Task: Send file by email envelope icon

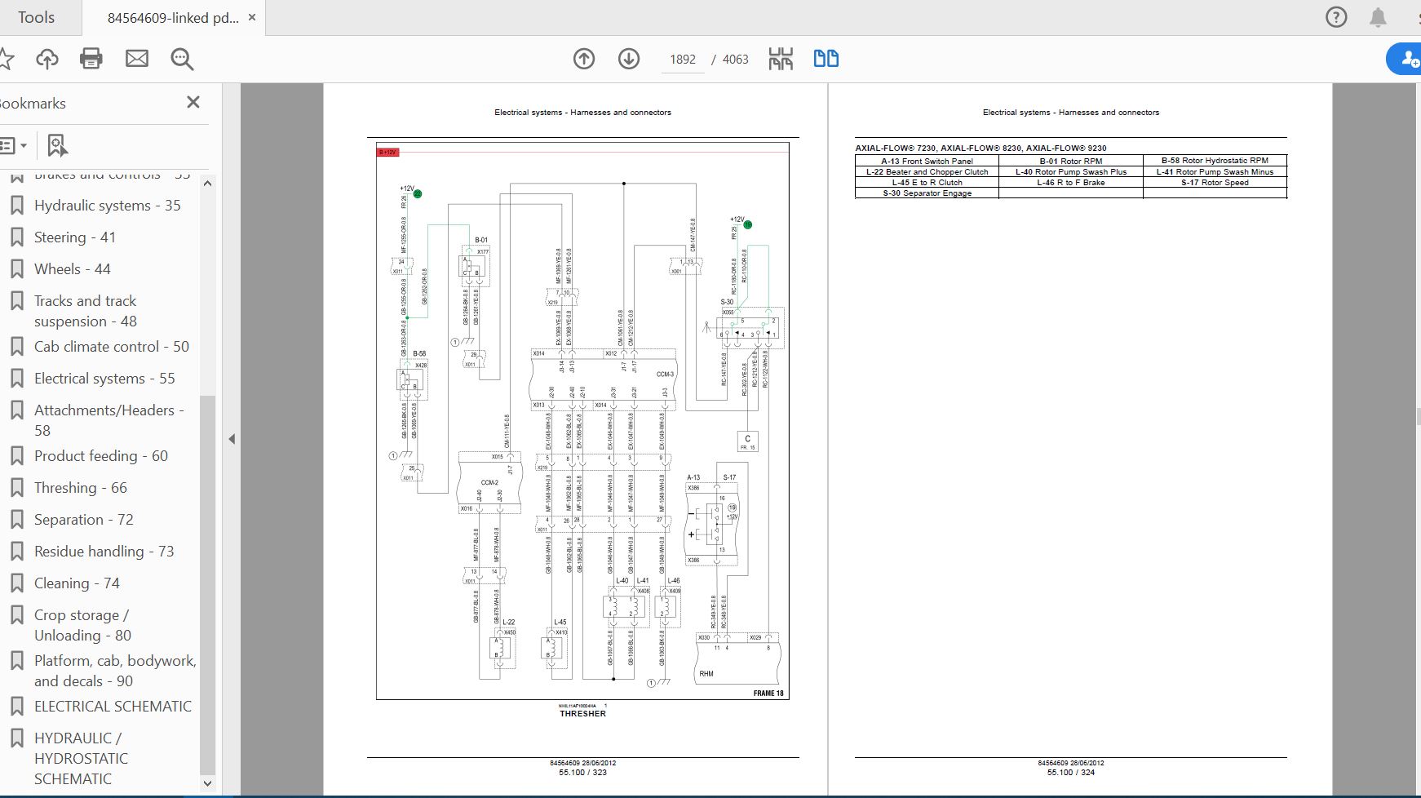Action: tap(137, 59)
